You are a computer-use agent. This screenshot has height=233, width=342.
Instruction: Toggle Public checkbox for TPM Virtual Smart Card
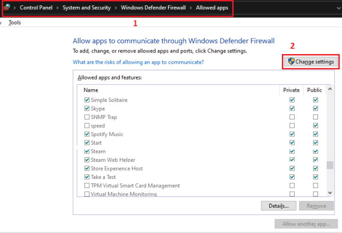point(316,186)
